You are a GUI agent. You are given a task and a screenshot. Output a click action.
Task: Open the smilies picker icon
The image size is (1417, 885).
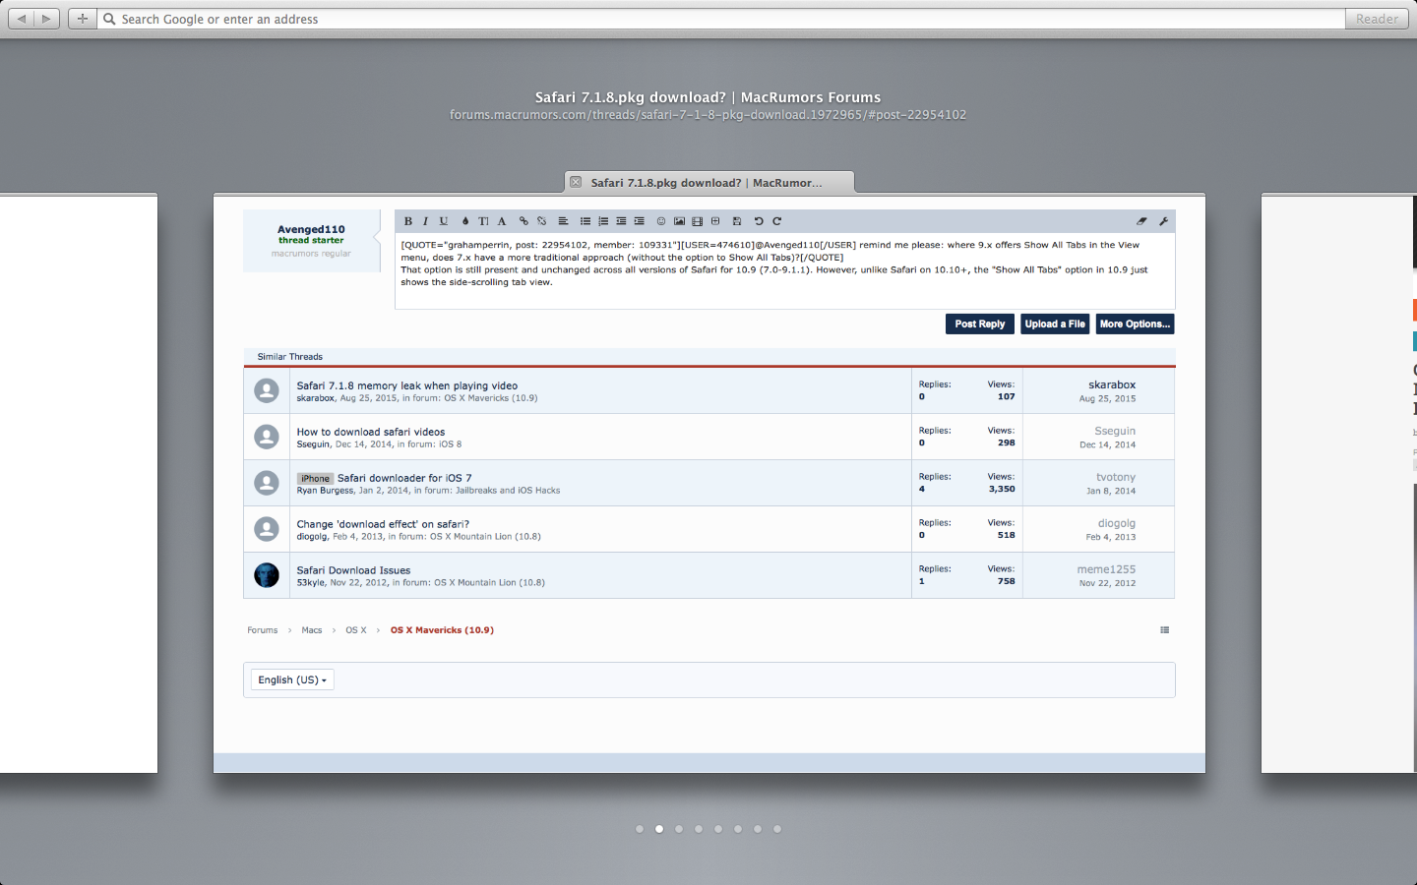point(661,221)
